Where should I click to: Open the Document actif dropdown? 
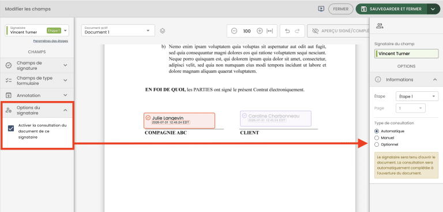[118, 31]
